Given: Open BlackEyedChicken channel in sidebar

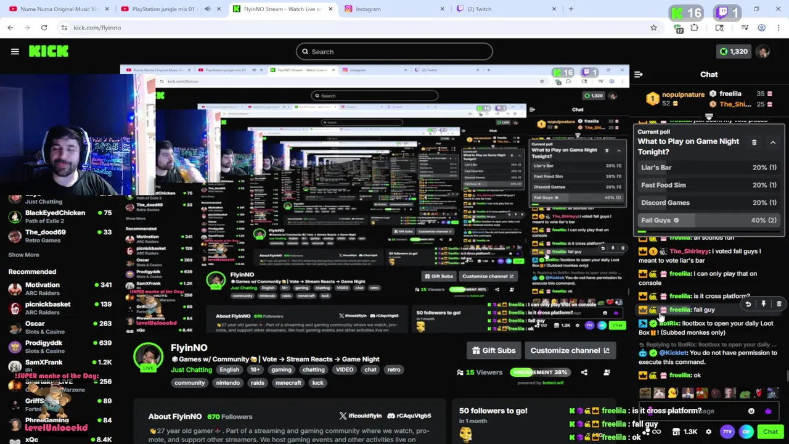Looking at the screenshot, I should click(60, 216).
